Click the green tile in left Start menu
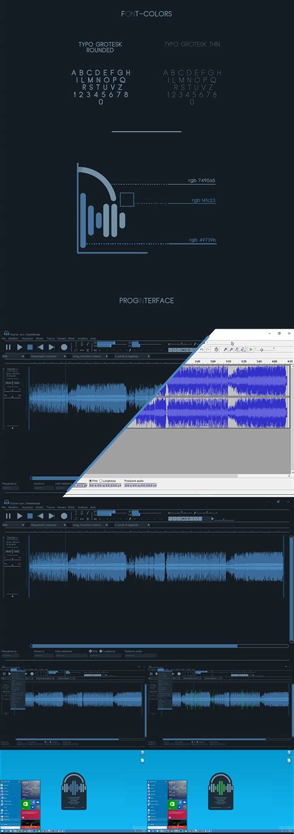 pyautogui.click(x=26, y=804)
